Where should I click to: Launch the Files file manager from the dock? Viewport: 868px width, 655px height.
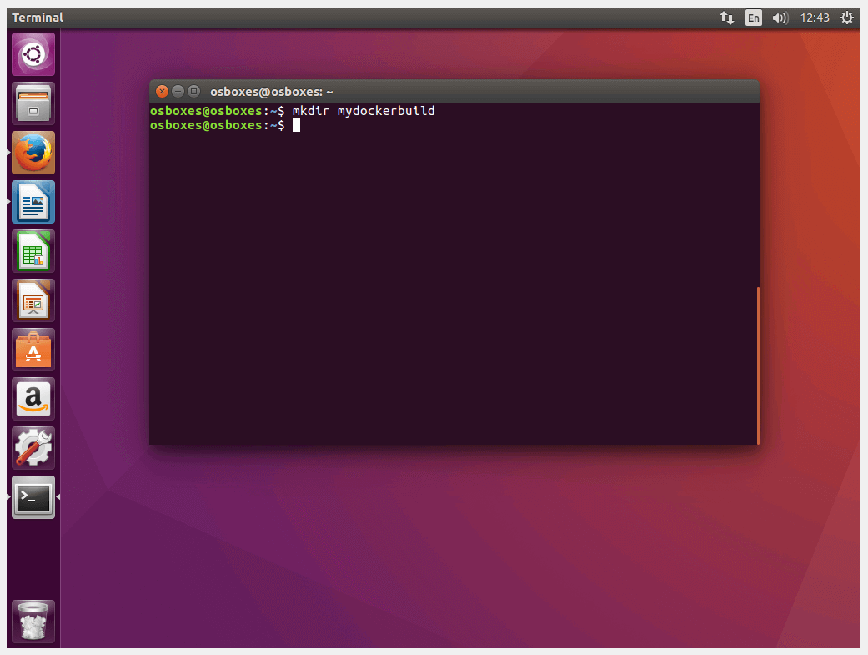(x=33, y=103)
